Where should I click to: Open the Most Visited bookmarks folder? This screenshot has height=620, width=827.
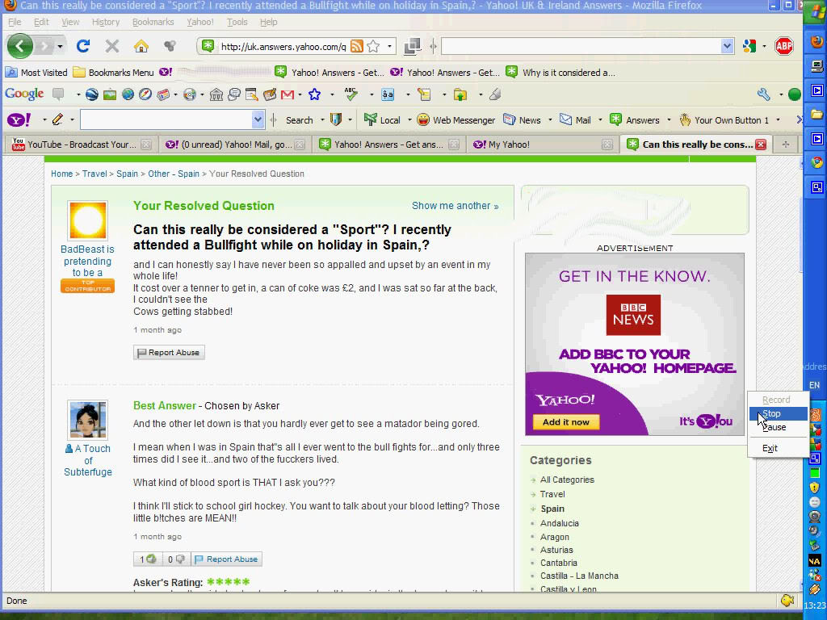pyautogui.click(x=36, y=72)
